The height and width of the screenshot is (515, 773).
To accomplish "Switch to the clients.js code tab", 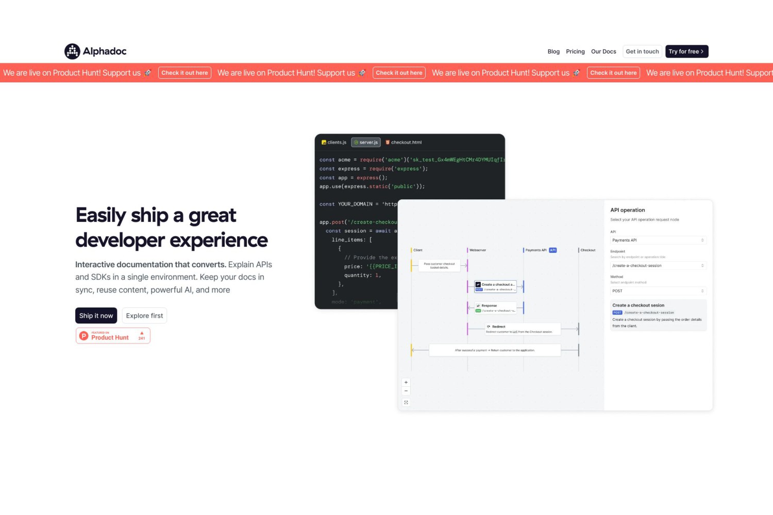I will point(334,143).
